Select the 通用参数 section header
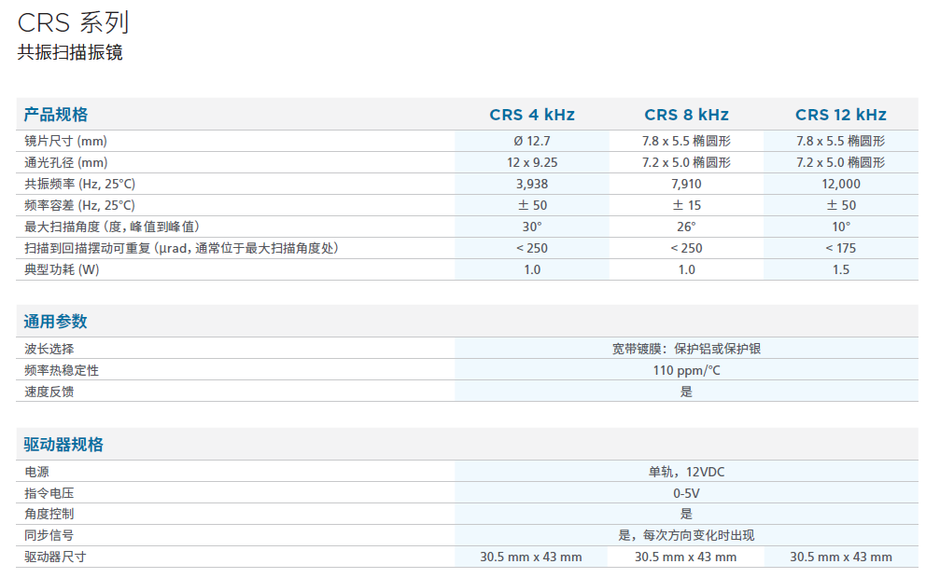The width and height of the screenshot is (926, 578). pyautogui.click(x=56, y=322)
